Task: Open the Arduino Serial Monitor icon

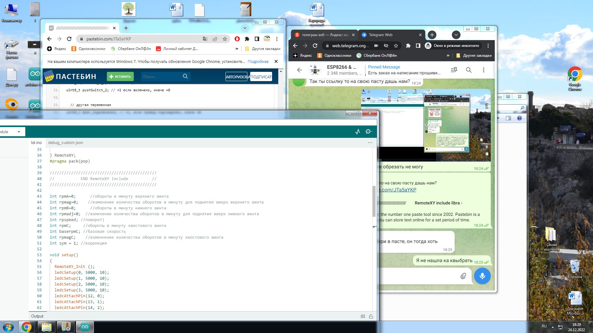Action: click(368, 132)
